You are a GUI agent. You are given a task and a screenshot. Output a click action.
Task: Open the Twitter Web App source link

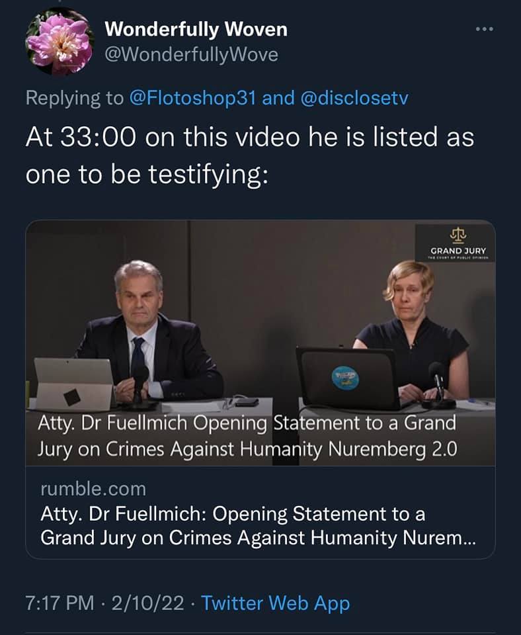pyautogui.click(x=275, y=603)
